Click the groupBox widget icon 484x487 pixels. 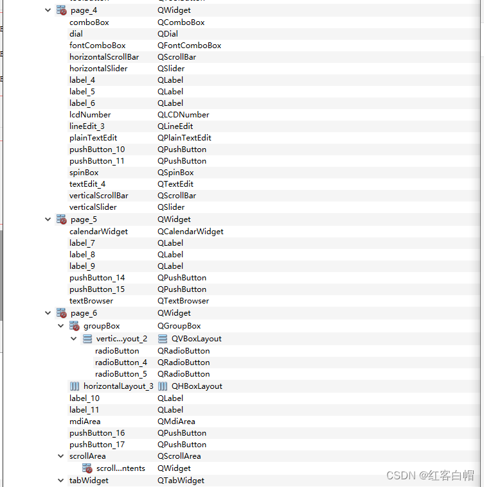(75, 326)
